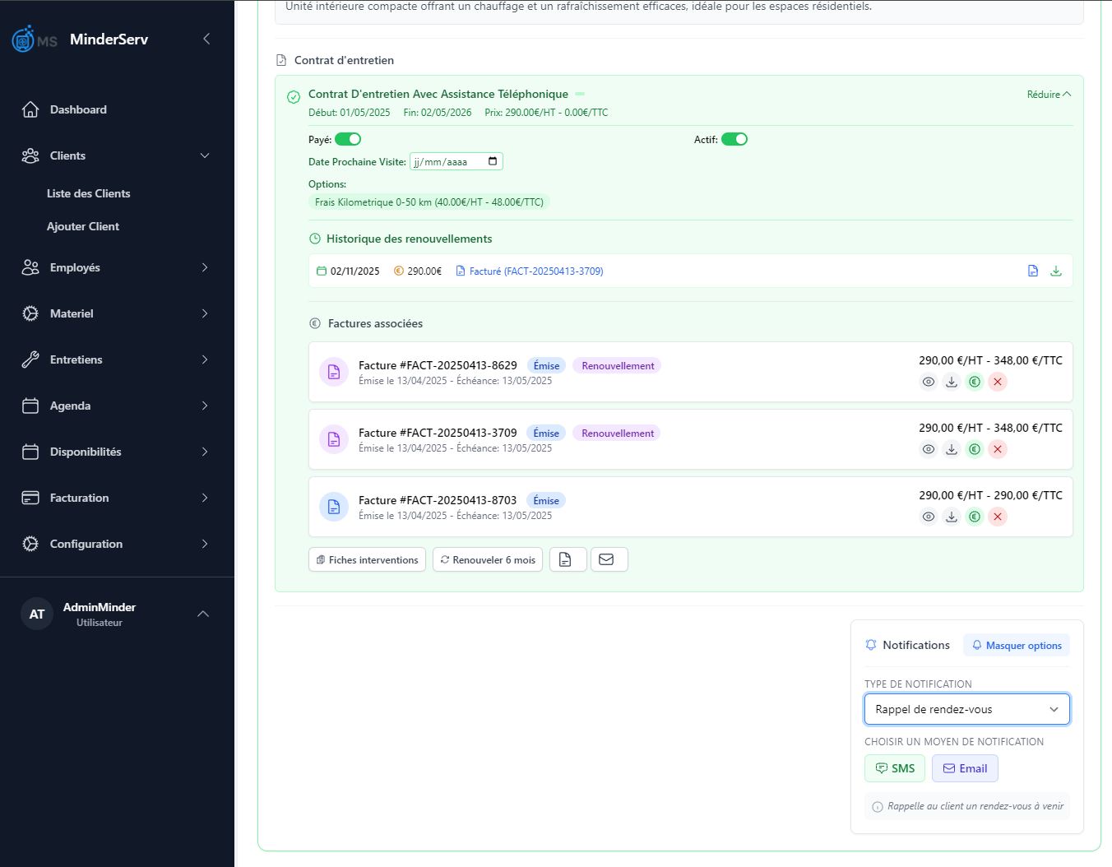
Task: Preview Facture FACT-20250413-8629 with the eye icon
Action: click(x=929, y=382)
